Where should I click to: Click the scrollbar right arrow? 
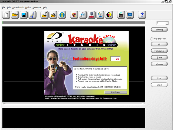(x=143, y=104)
